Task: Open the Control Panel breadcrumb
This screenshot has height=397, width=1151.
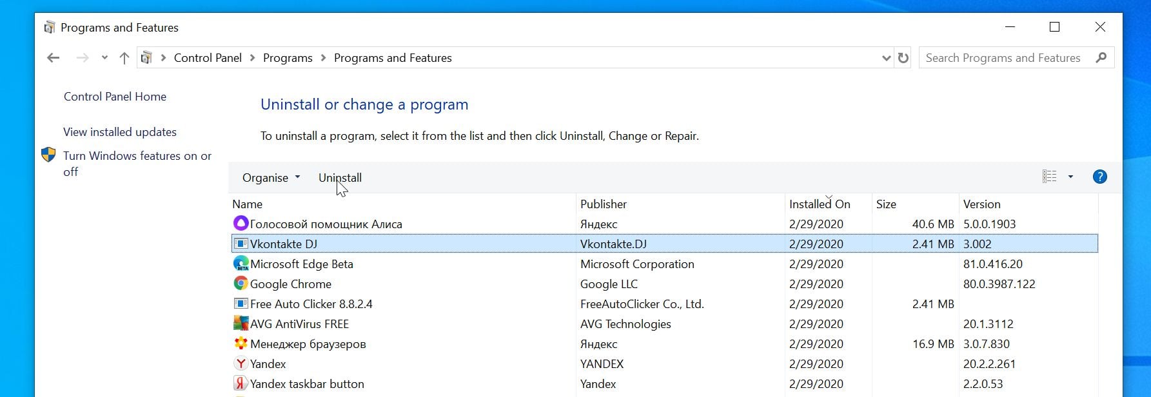Action: pos(208,58)
